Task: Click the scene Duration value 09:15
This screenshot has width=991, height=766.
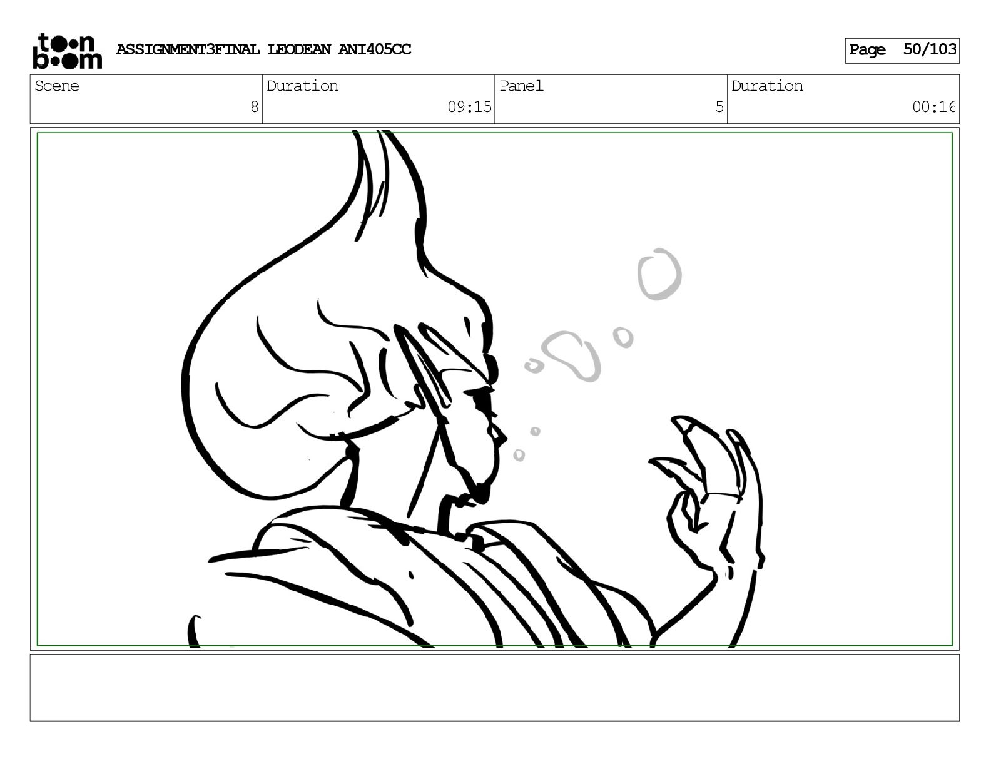Action: click(x=469, y=107)
